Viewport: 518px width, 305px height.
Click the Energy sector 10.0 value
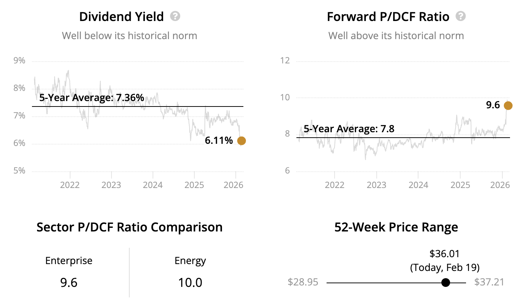[190, 283]
